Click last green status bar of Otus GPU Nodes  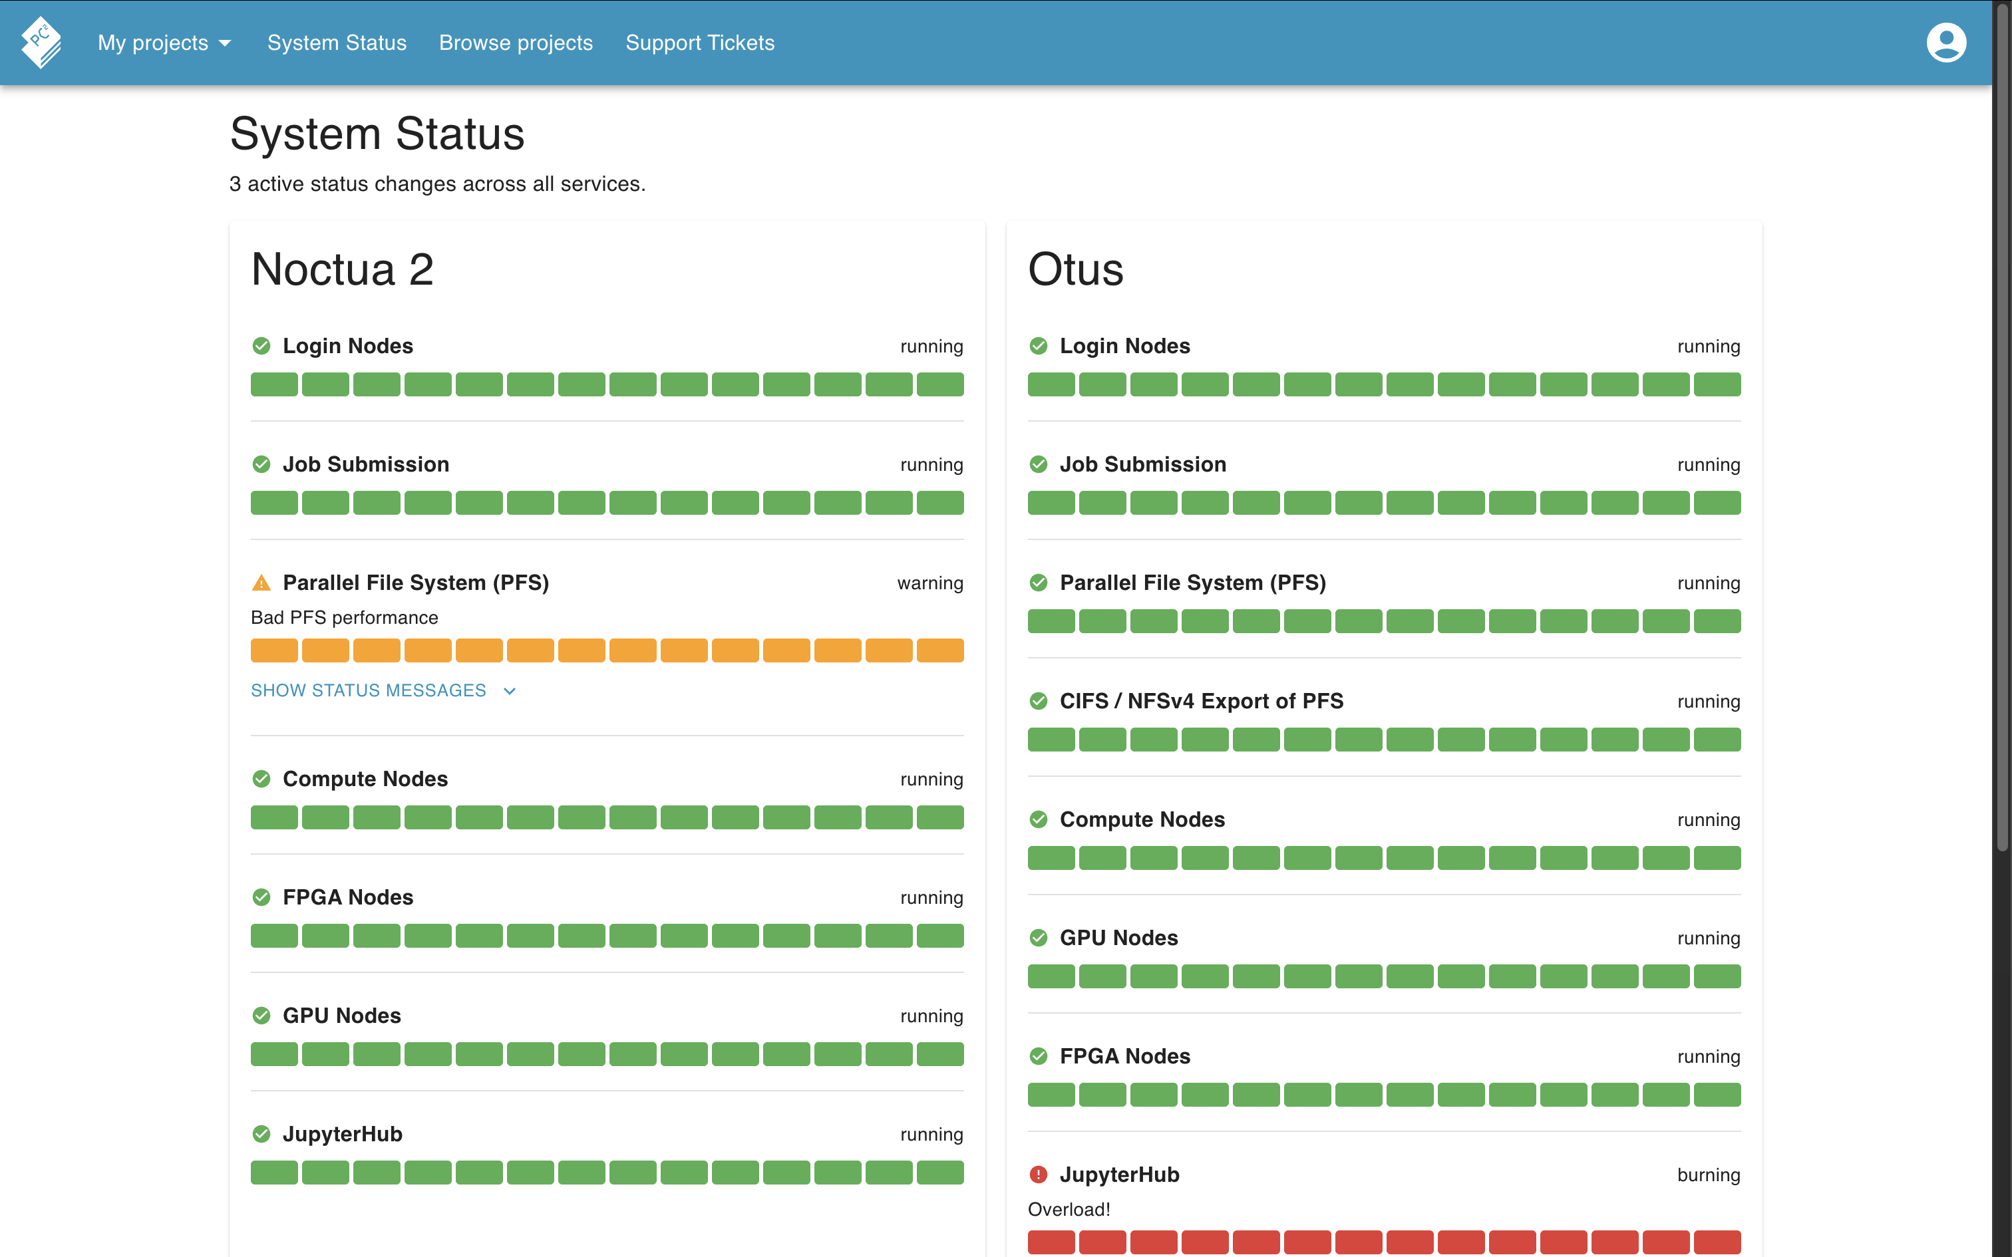pos(1717,976)
